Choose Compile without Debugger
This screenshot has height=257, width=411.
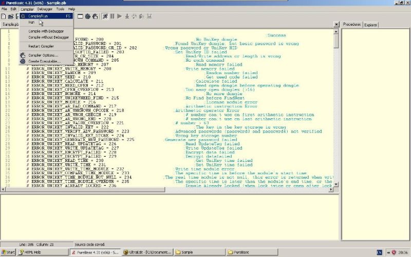[x=46, y=37]
